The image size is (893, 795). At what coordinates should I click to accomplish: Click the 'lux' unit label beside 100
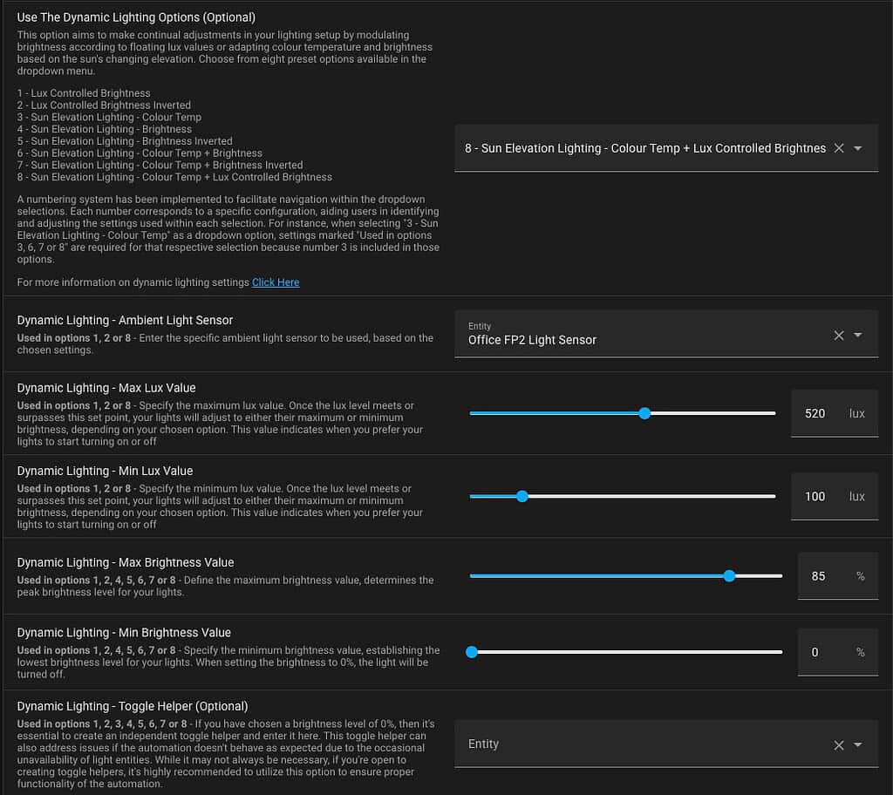[x=856, y=497]
